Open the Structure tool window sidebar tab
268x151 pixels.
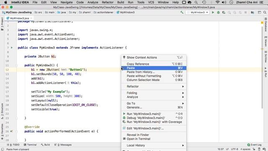pyautogui.click(x=2, y=111)
